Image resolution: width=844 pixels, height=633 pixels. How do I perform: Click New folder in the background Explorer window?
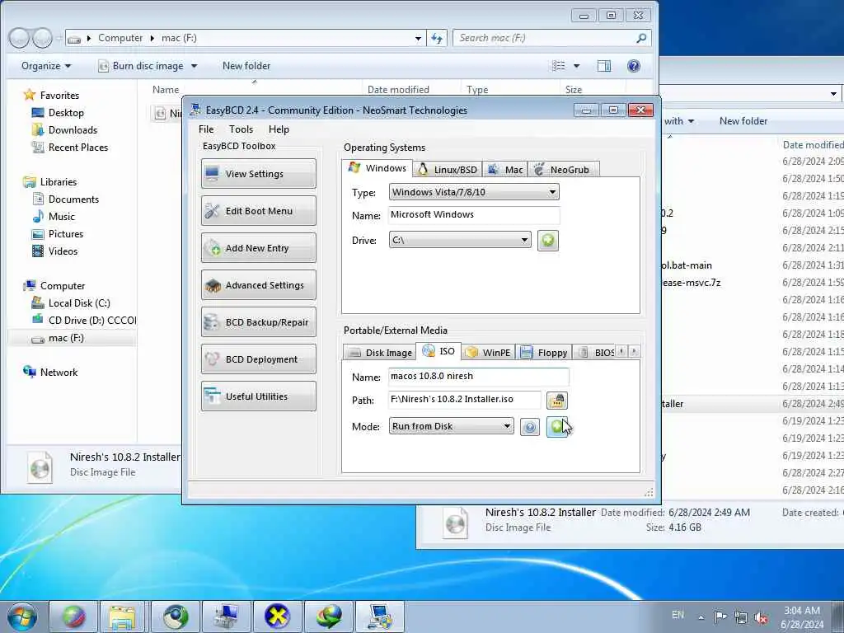tap(743, 121)
